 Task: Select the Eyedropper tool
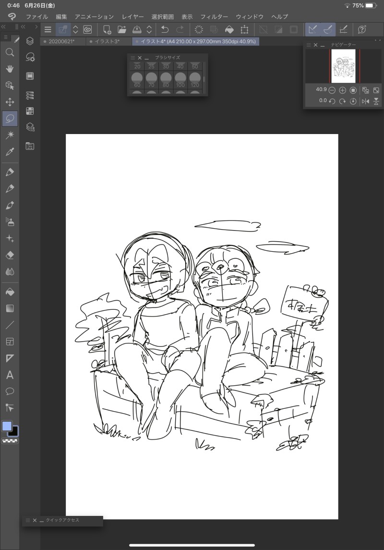(x=10, y=151)
